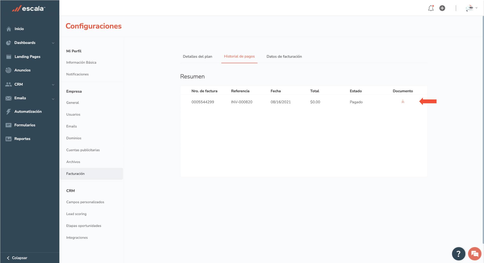Image resolution: width=484 pixels, height=263 pixels.
Task: Open Archivos settings
Action: click(73, 162)
